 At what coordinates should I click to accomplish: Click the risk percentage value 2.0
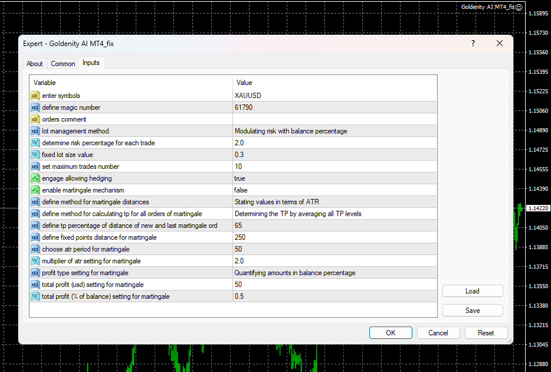(x=334, y=143)
